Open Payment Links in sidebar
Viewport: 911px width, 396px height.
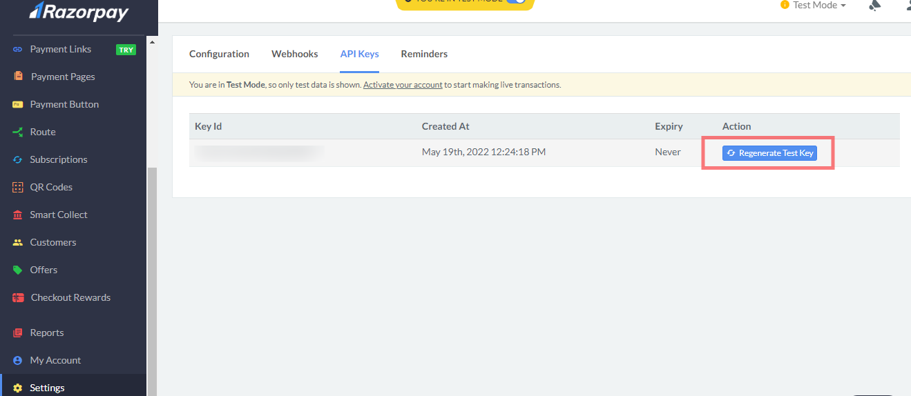61,49
